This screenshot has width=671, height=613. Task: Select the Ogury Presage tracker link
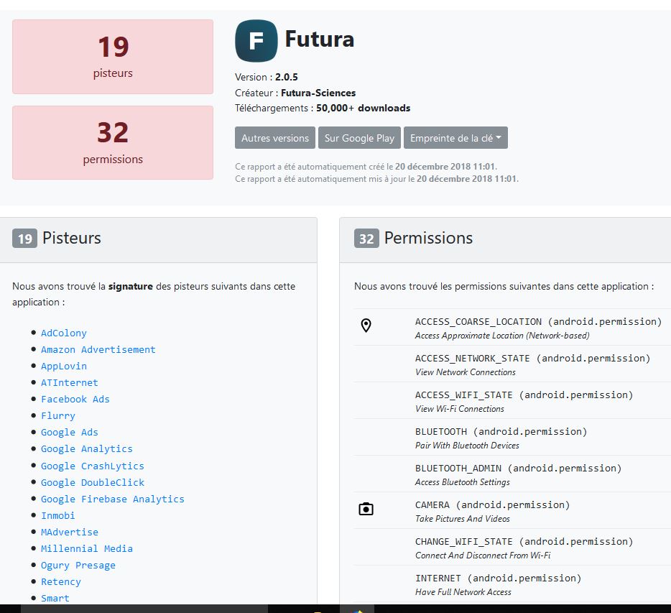click(x=78, y=565)
